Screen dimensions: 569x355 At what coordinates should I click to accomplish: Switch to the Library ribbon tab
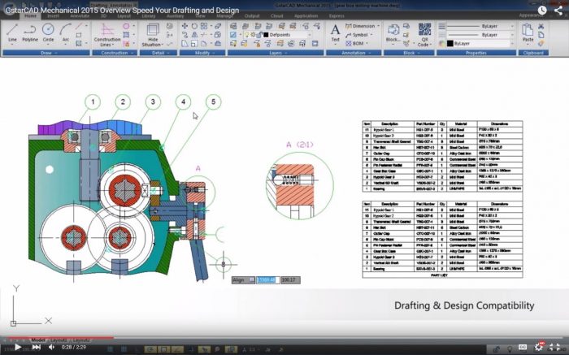click(x=149, y=16)
